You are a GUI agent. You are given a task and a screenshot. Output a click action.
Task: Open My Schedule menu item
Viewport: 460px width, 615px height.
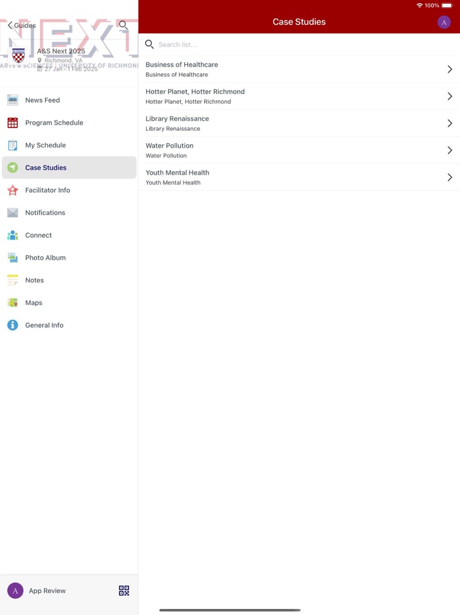click(69, 145)
